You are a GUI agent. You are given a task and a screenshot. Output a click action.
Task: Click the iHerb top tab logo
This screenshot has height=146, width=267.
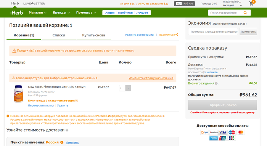(x=14, y=3)
